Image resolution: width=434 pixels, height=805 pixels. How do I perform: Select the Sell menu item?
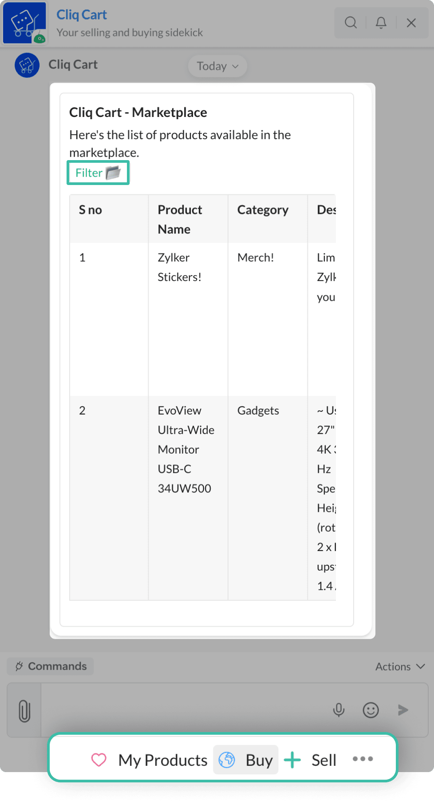(310, 760)
